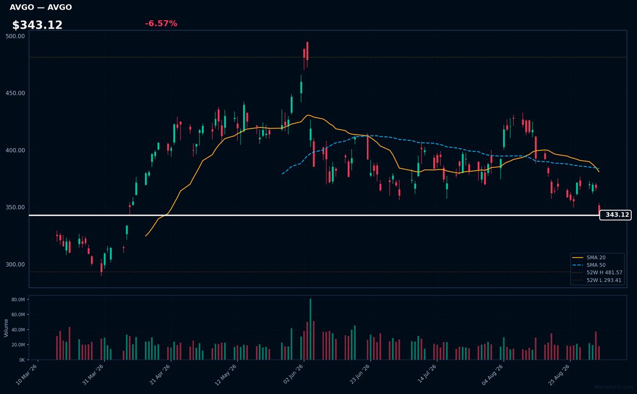
Task: Click the 0K volume axis label
Action: tap(22, 360)
